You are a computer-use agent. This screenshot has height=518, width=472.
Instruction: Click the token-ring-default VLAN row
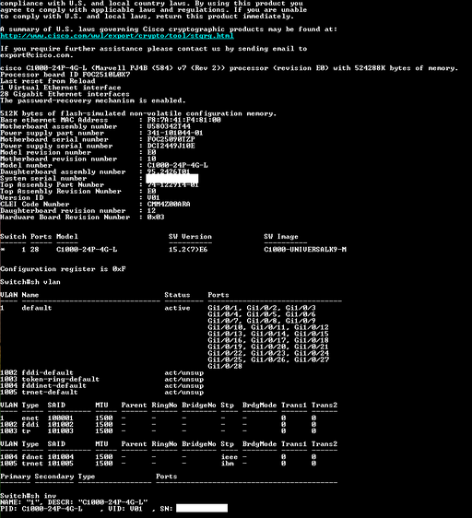(101, 379)
